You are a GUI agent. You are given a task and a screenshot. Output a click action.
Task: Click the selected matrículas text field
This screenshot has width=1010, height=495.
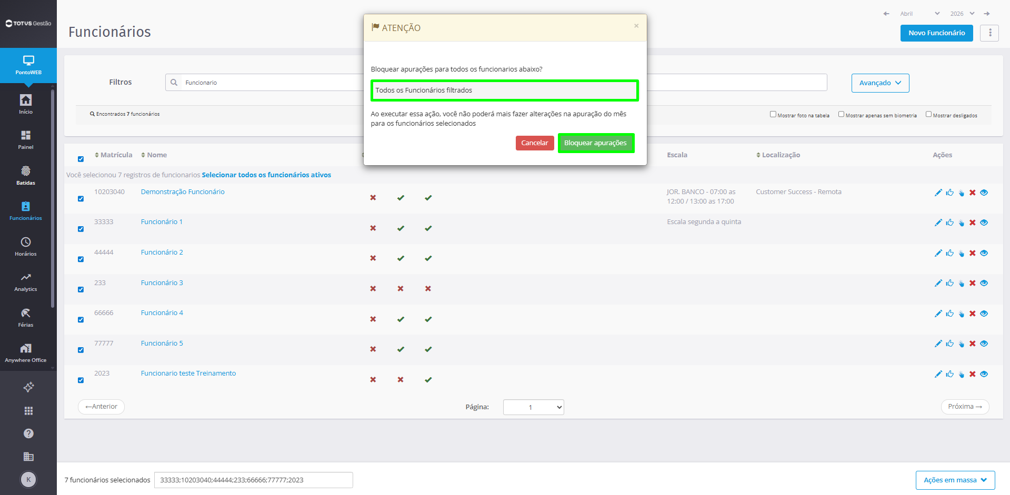coord(253,480)
